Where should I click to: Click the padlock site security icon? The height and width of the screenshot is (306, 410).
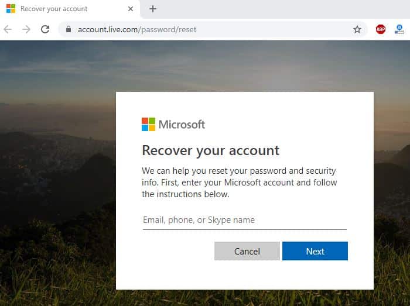(69, 29)
